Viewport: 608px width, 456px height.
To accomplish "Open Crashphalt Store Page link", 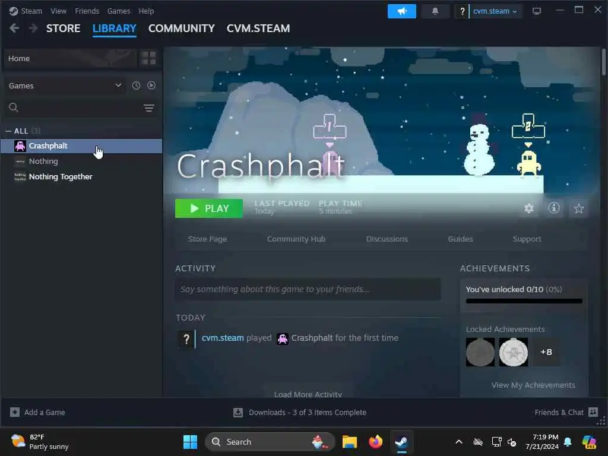I will (x=207, y=239).
